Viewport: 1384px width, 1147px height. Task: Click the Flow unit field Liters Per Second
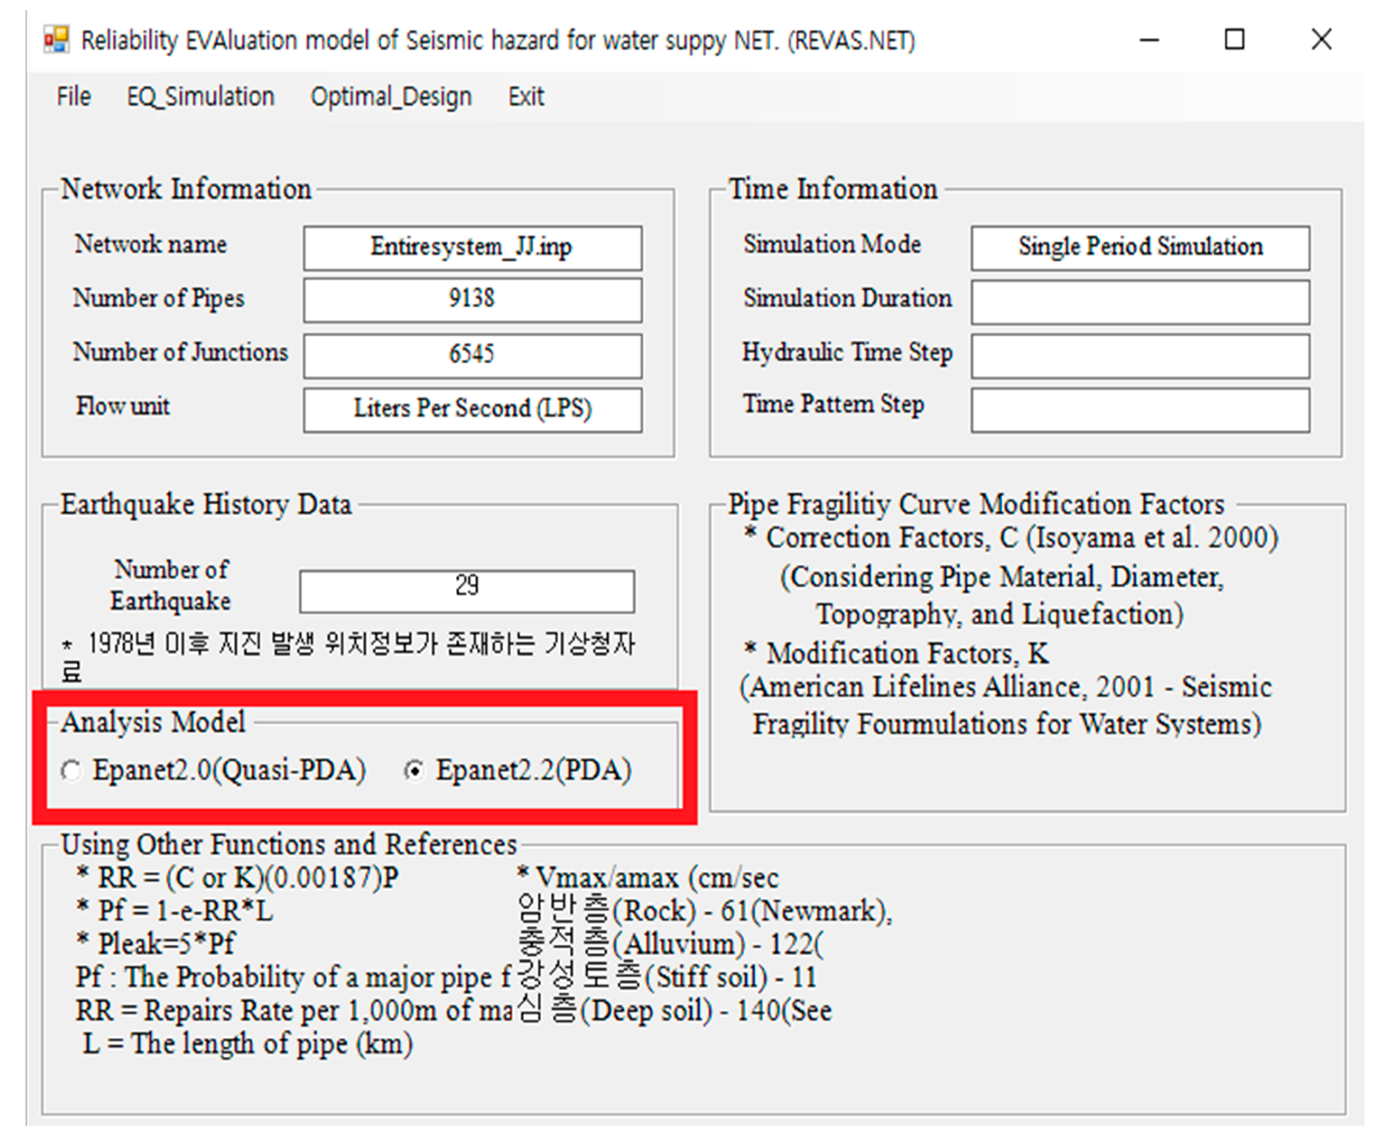[473, 409]
